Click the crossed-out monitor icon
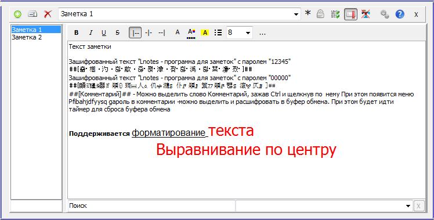This screenshot has width=434, height=220. pos(366,14)
